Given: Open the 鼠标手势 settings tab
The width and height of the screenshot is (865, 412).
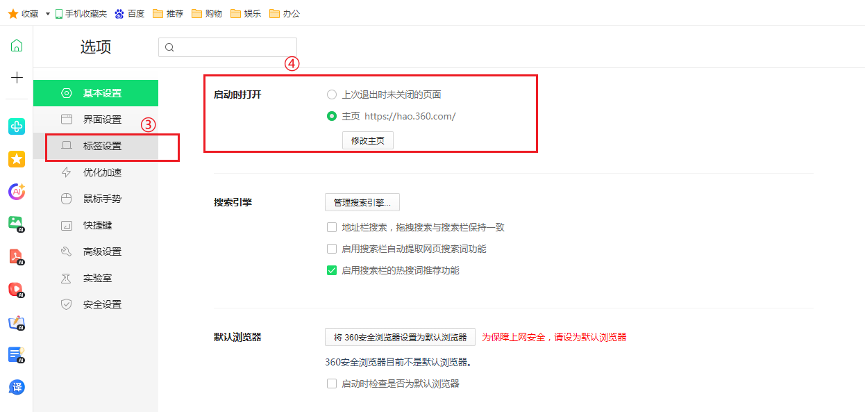Looking at the screenshot, I should click(96, 199).
